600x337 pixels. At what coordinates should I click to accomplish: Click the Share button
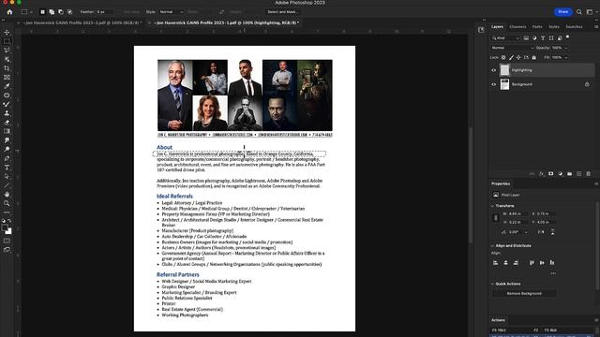563,12
